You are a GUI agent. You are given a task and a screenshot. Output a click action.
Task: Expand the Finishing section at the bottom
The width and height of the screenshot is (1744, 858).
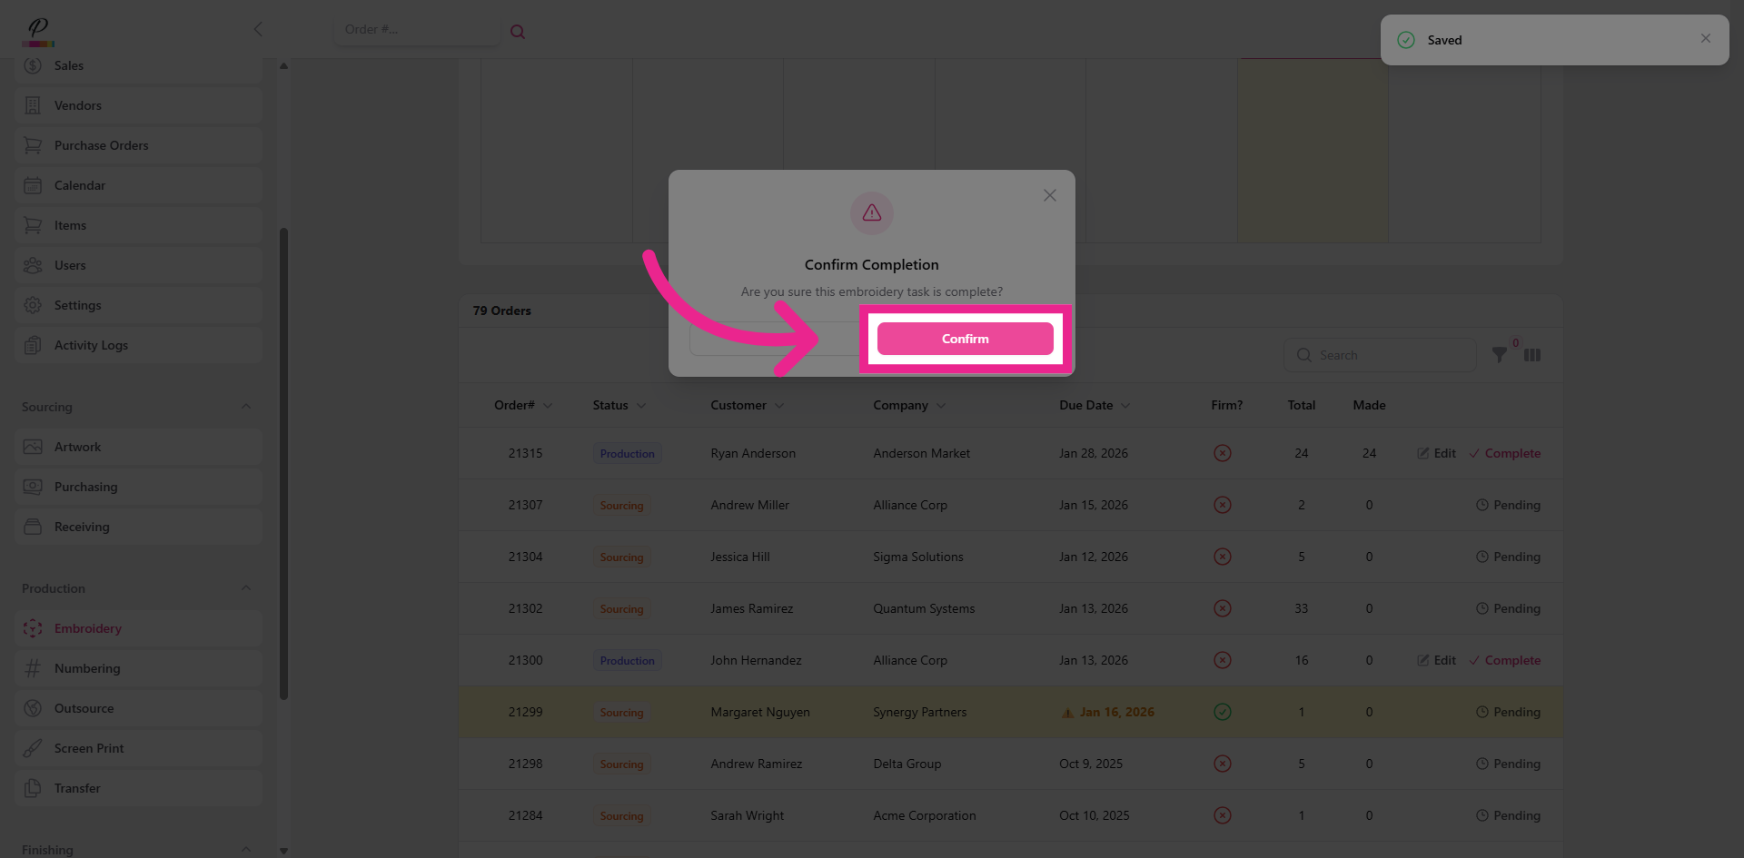coord(245,850)
